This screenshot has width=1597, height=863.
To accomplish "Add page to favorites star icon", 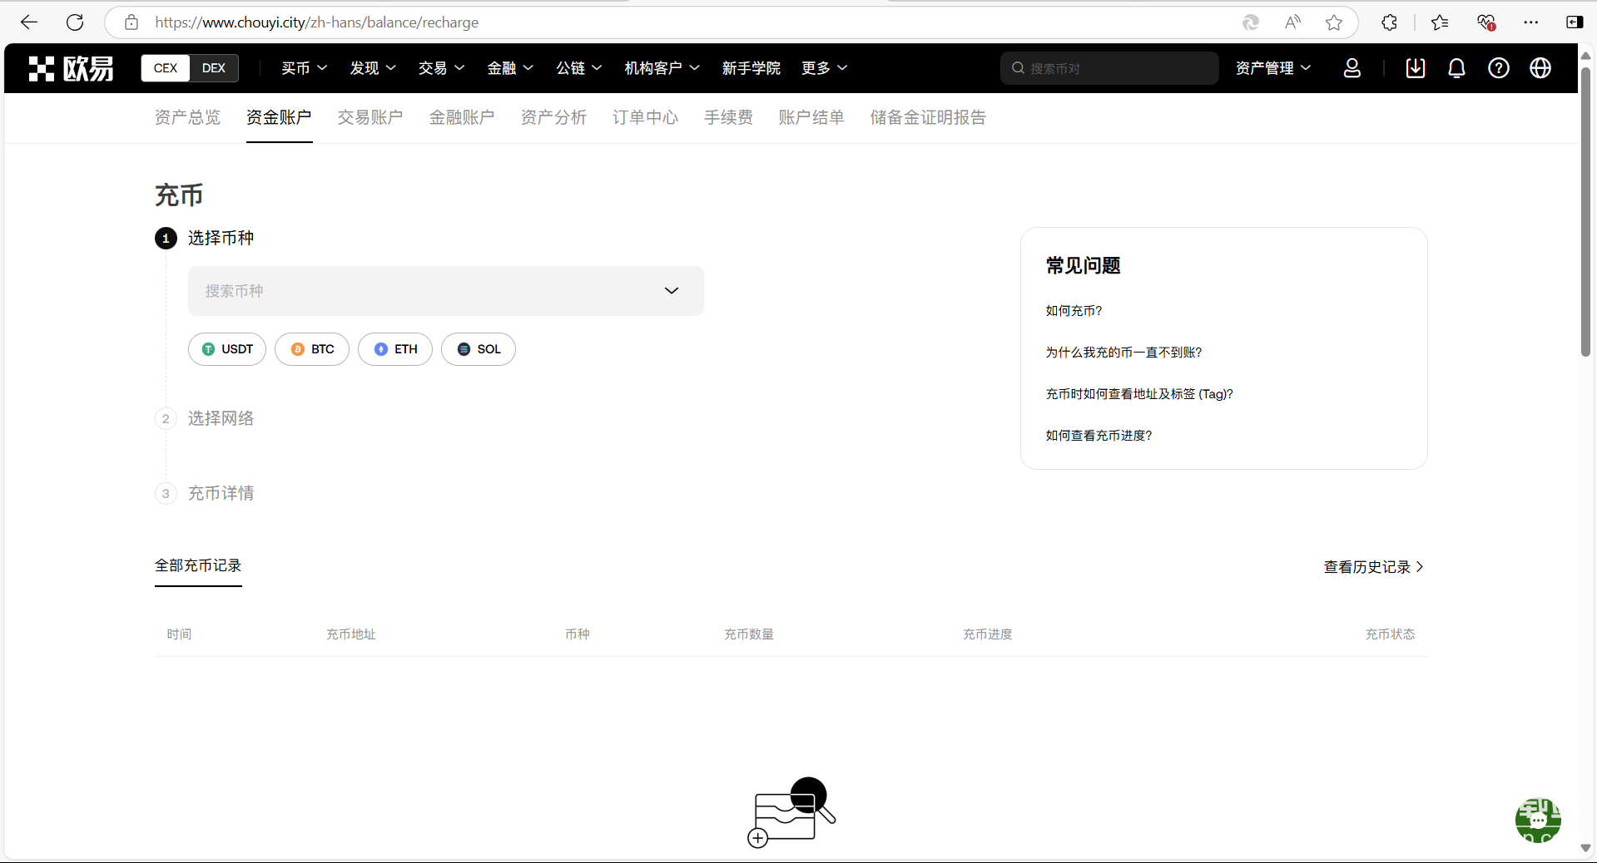I will (1334, 22).
